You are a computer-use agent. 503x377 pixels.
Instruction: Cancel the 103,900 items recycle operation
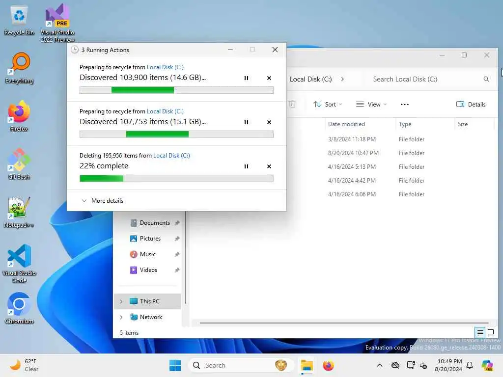pos(269,78)
